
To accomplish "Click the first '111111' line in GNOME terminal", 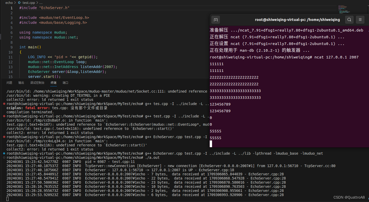I will click(217, 64).
